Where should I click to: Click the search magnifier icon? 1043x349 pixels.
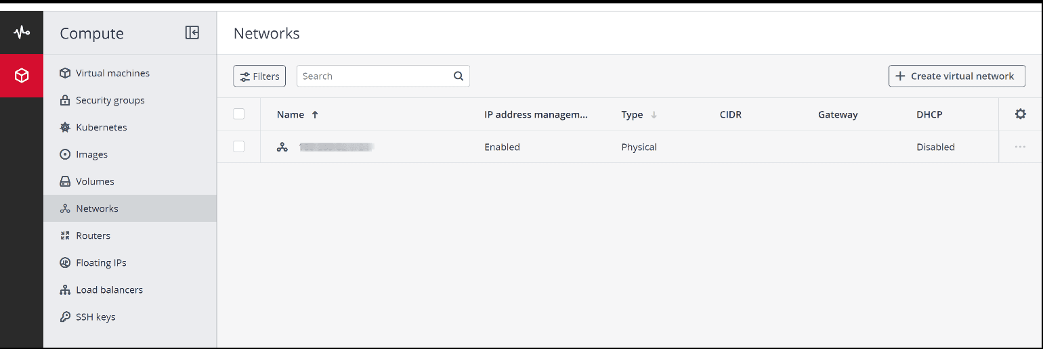459,76
